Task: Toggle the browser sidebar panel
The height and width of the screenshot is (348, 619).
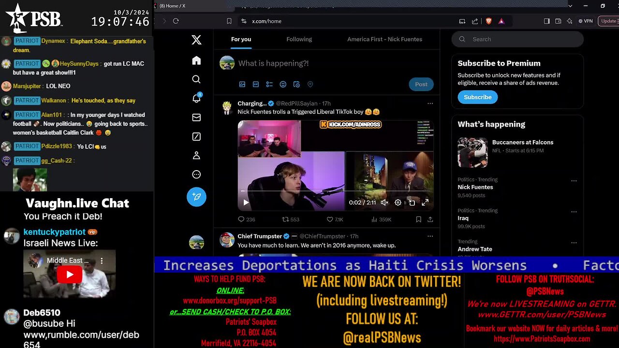Action: click(x=546, y=21)
